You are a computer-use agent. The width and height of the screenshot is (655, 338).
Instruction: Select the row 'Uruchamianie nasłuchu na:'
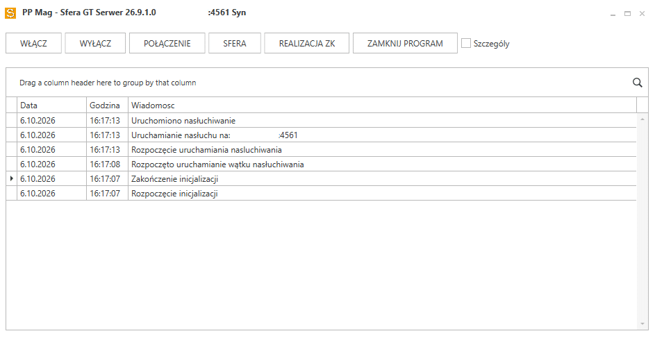coord(321,135)
